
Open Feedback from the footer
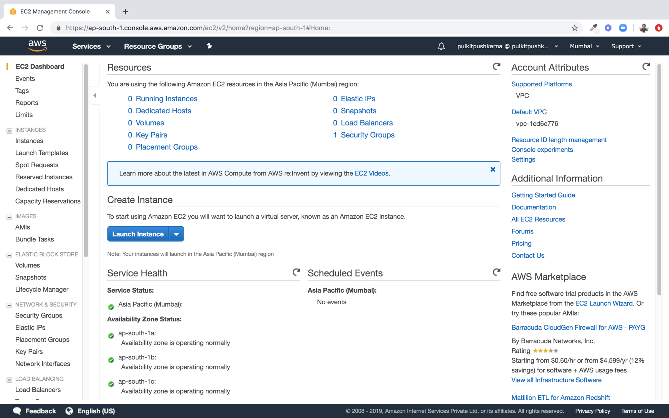tap(34, 411)
